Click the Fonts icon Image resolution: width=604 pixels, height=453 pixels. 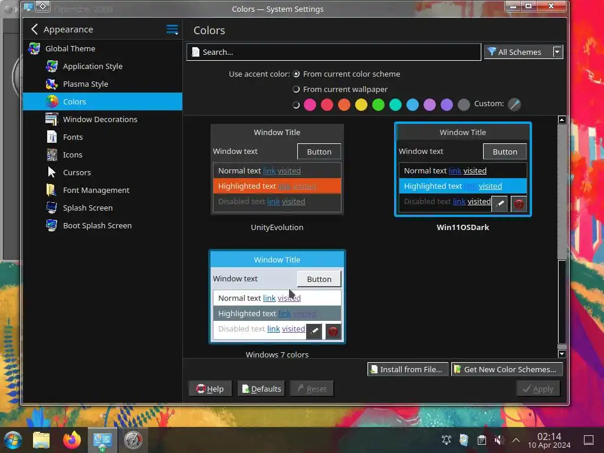[52, 137]
